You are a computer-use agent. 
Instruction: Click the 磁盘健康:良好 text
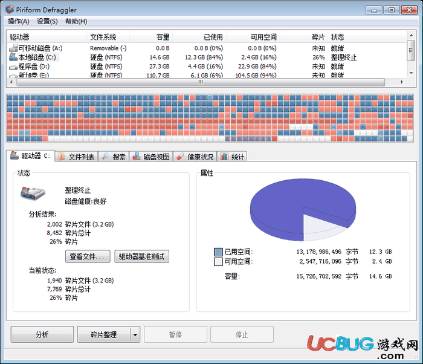pyautogui.click(x=86, y=201)
